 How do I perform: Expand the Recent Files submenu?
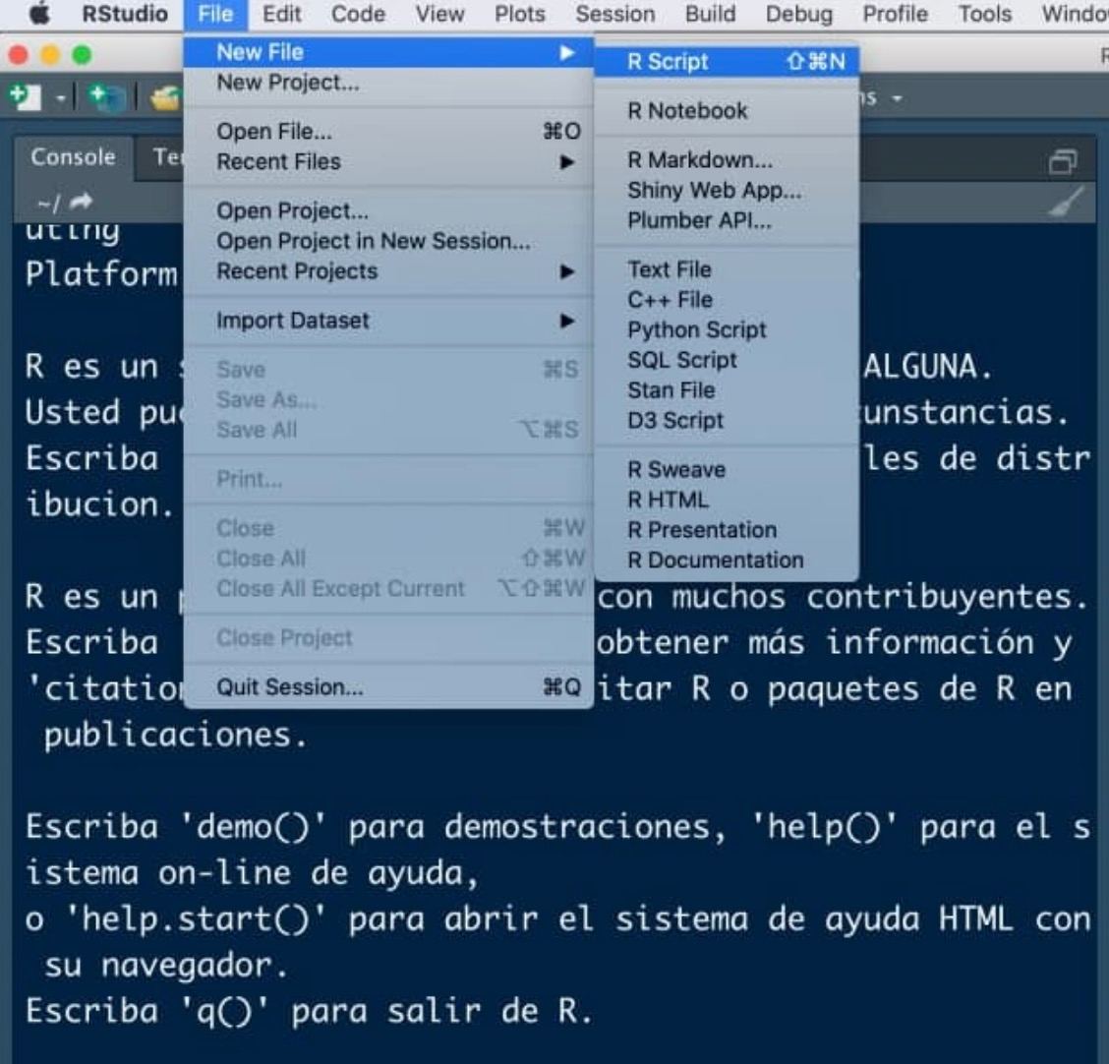tap(567, 162)
